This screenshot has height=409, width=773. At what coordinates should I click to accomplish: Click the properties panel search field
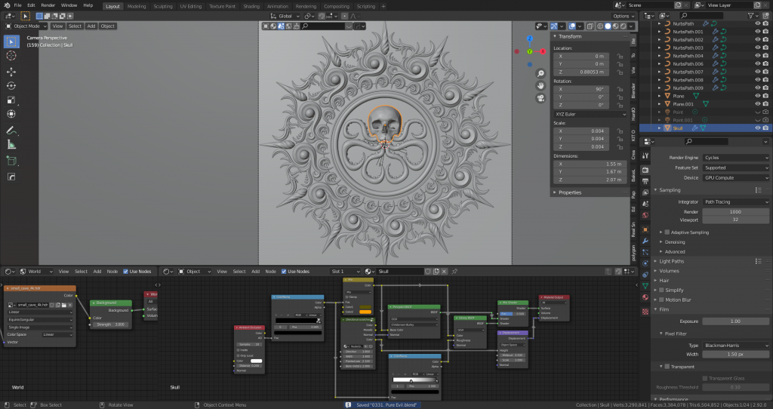(x=706, y=141)
